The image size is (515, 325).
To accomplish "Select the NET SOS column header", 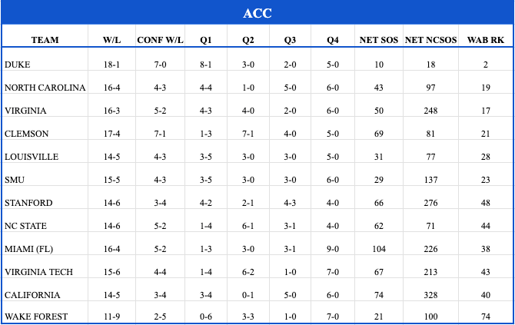I will 379,39.
